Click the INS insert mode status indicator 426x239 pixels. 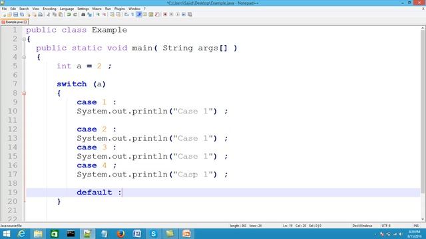pyautogui.click(x=416, y=226)
